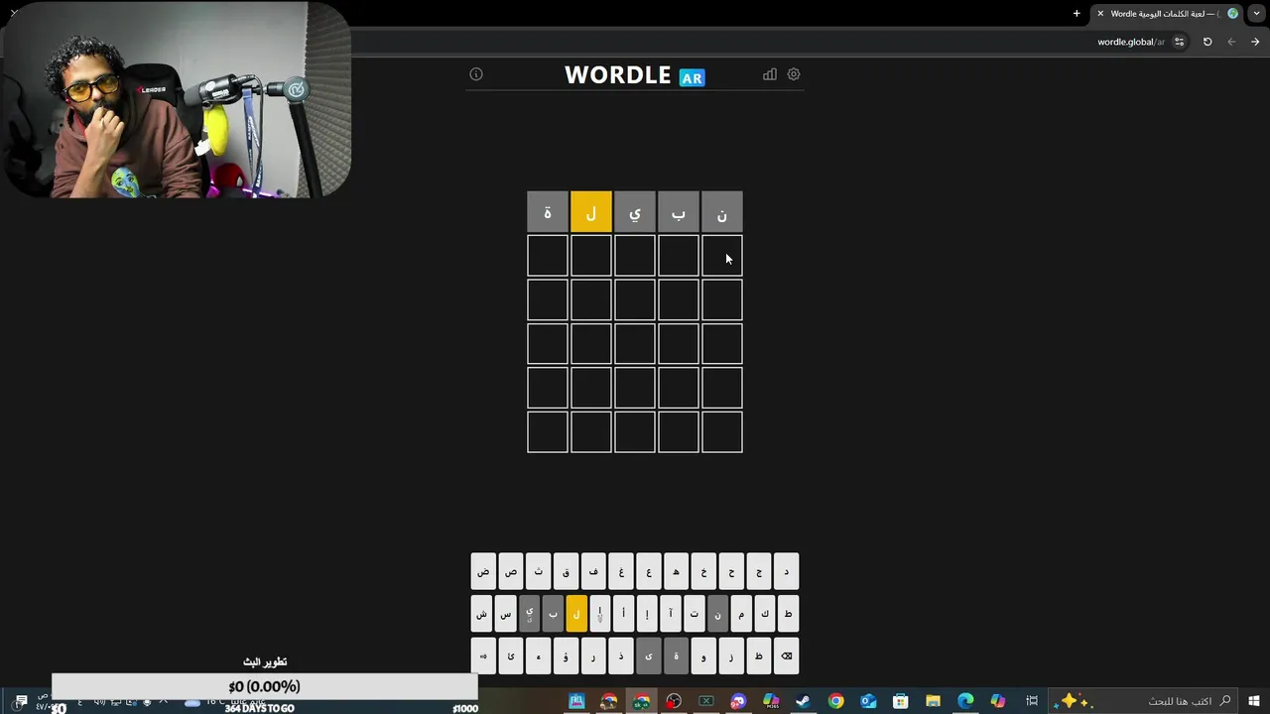Tap the خ key
The width and height of the screenshot is (1270, 714).
(x=703, y=572)
